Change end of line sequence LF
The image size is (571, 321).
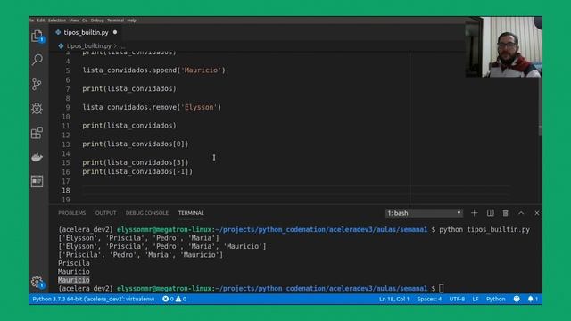pyautogui.click(x=476, y=299)
